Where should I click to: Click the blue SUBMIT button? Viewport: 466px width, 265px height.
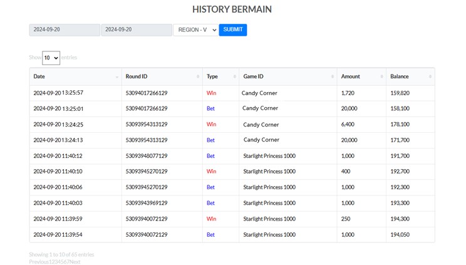coord(233,29)
